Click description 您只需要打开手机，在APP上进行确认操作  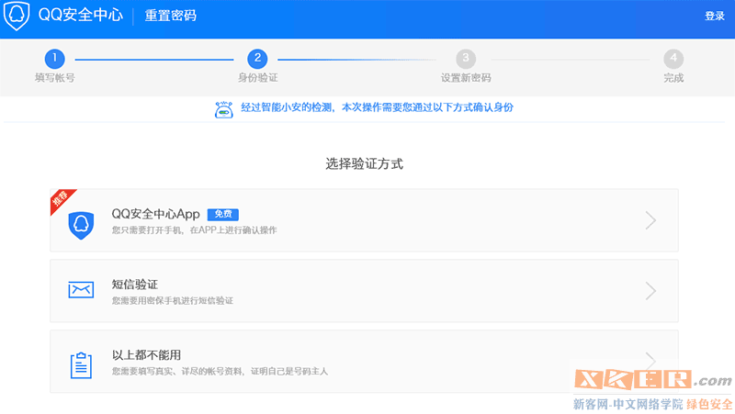194,229
